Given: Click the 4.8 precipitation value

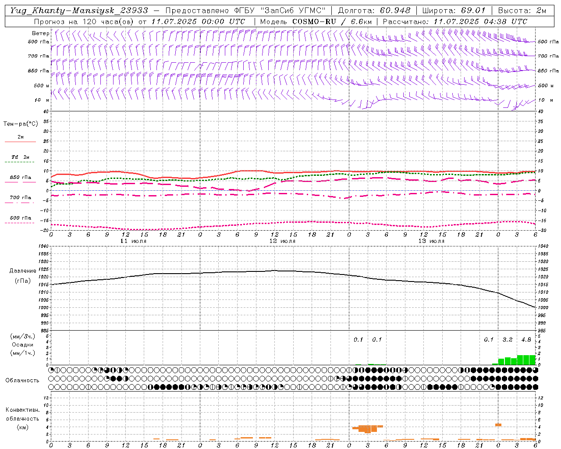Looking at the screenshot, I should (x=526, y=340).
